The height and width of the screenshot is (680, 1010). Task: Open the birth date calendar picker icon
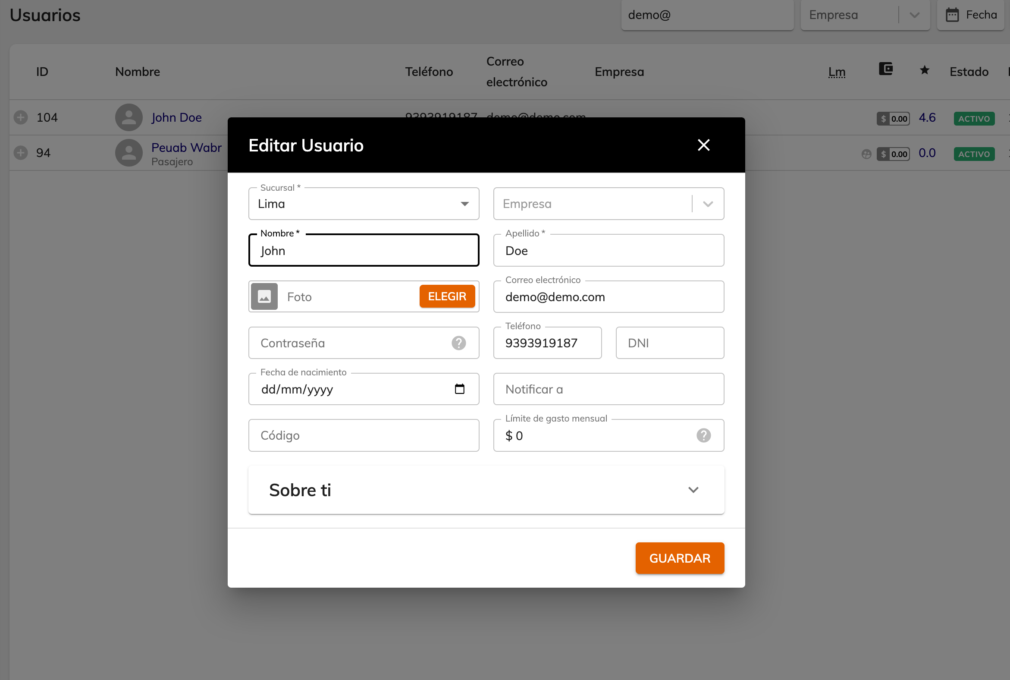point(459,389)
